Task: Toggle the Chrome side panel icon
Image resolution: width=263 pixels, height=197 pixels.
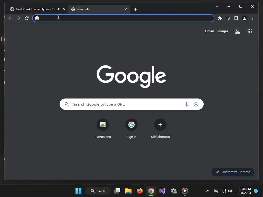Action: click(x=236, y=18)
